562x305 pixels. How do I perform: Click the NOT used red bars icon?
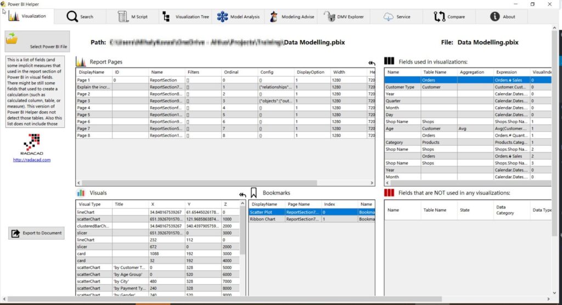pyautogui.click(x=389, y=193)
